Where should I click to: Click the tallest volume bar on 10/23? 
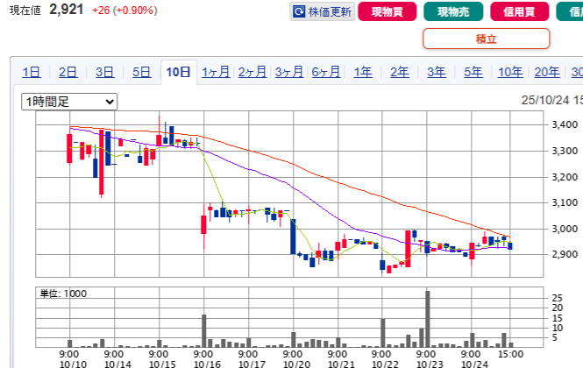click(x=428, y=318)
